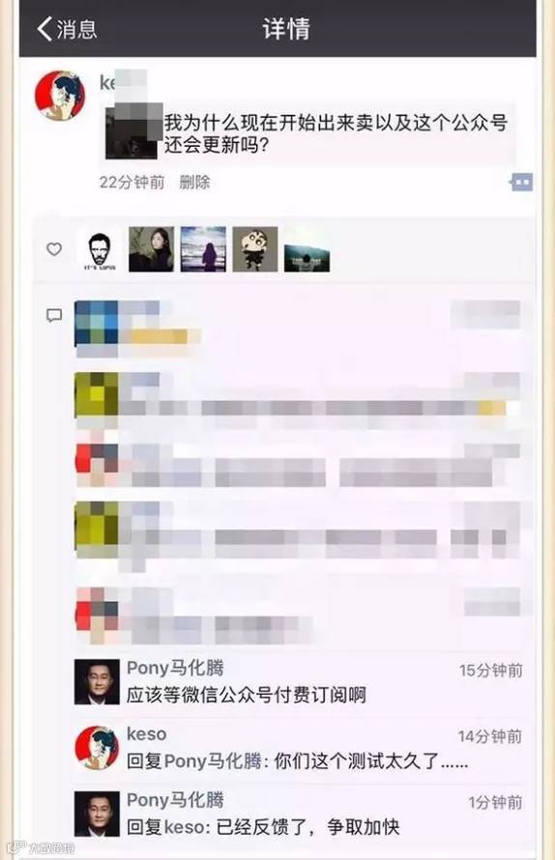
Task: Open the Crayon Shin-chan avatar in likes
Action: tap(254, 249)
